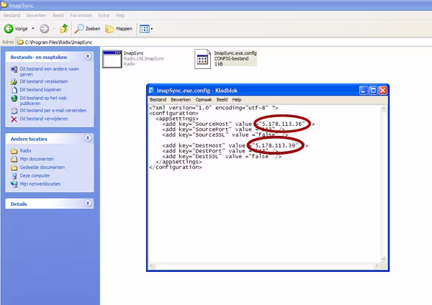Click the address bar path field
432x305 pixels.
(x=224, y=42)
